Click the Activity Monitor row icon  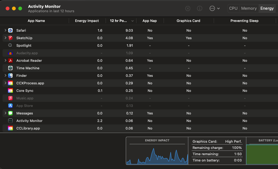pyautogui.click(x=10, y=121)
